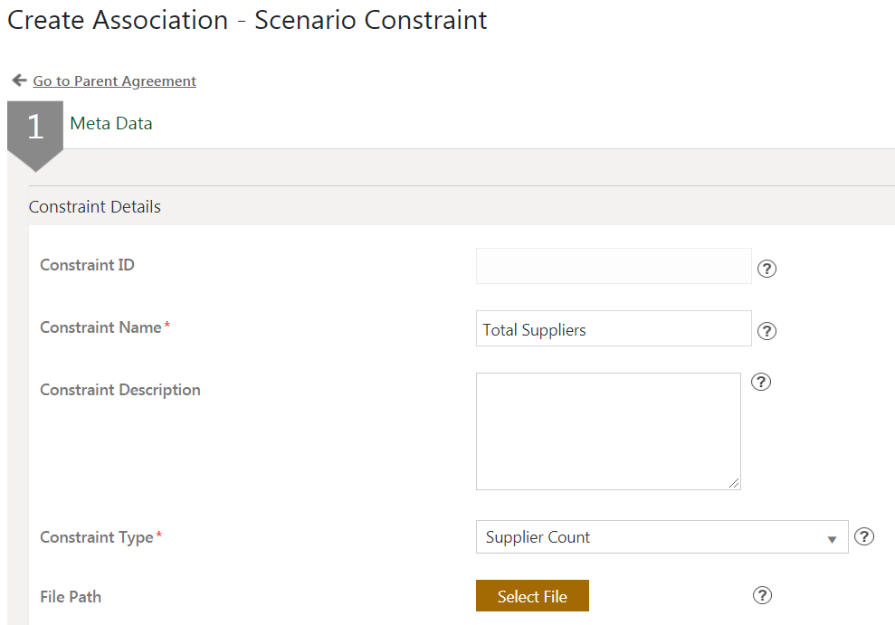Show help for Constraint Name

[x=766, y=331]
